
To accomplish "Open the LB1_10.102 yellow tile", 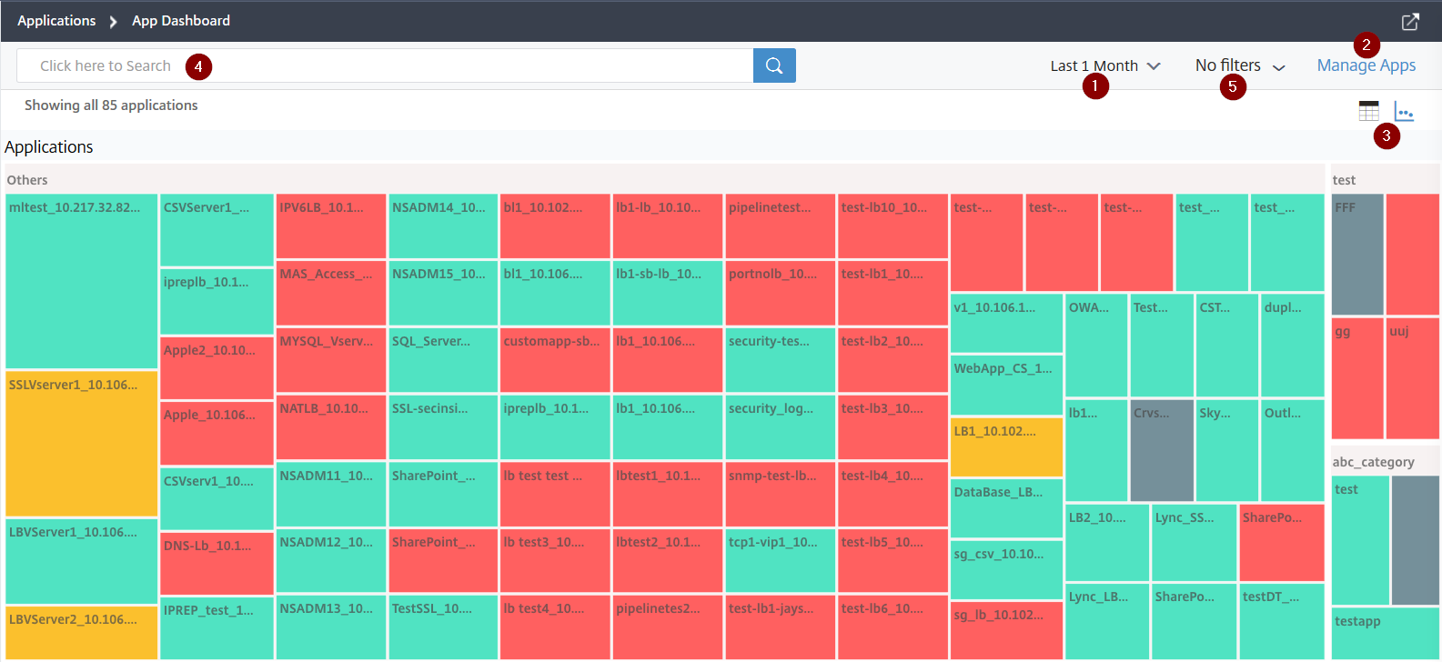I will pyautogui.click(x=1006, y=446).
